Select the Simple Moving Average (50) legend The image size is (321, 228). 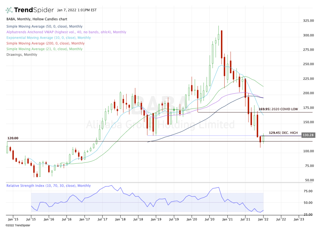coord(44,26)
